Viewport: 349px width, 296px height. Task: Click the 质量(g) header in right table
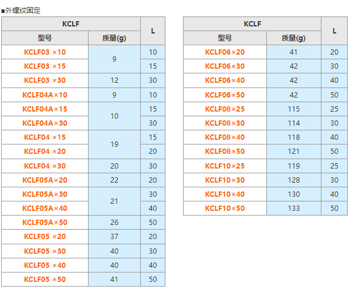(294, 38)
